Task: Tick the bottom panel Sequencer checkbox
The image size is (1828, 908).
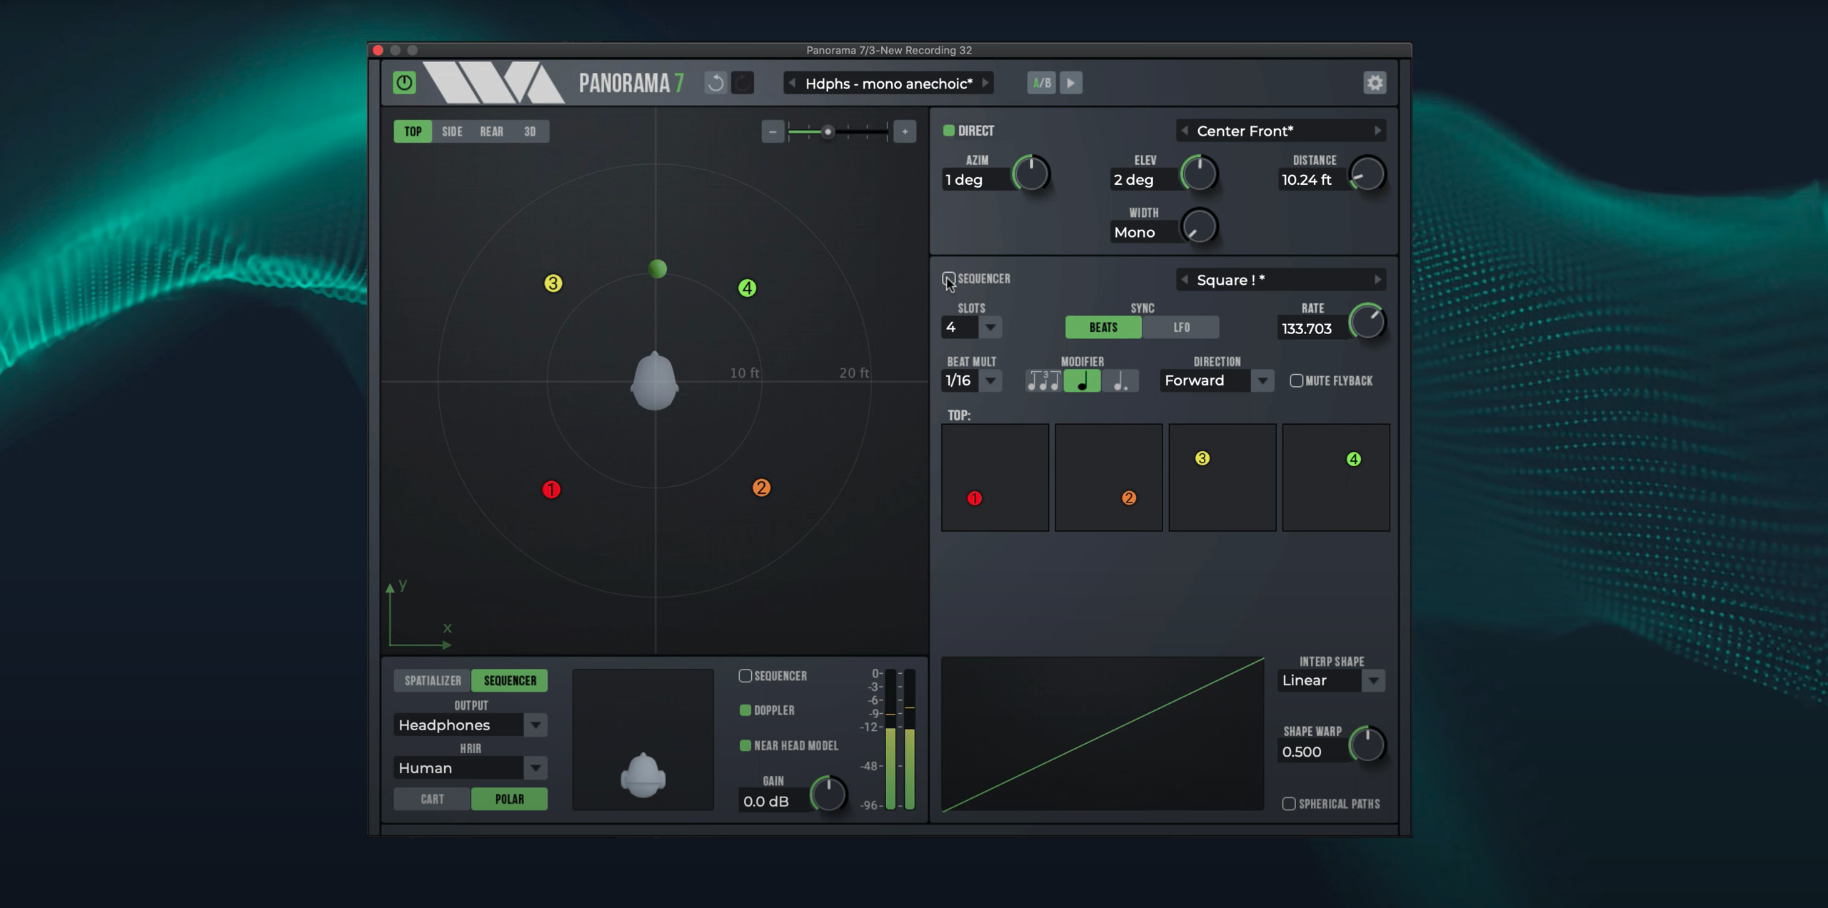Action: point(745,675)
